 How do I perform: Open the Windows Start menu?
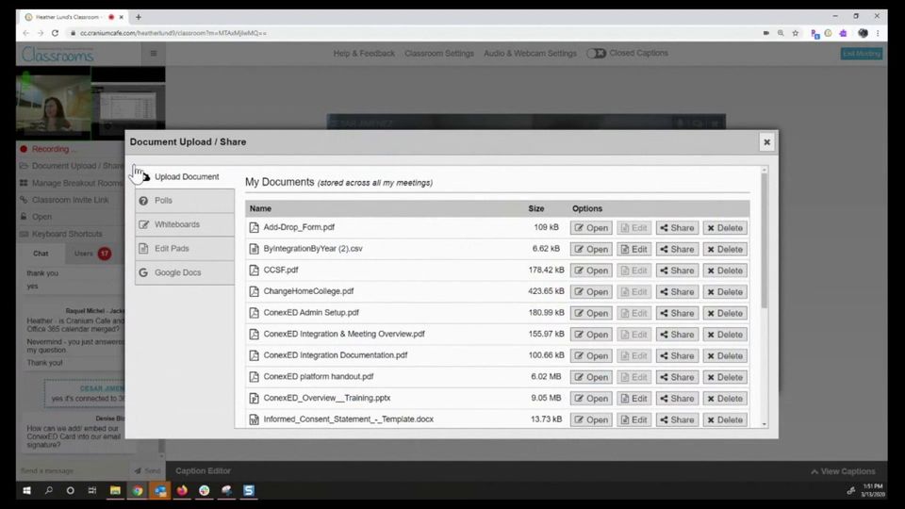tap(26, 490)
